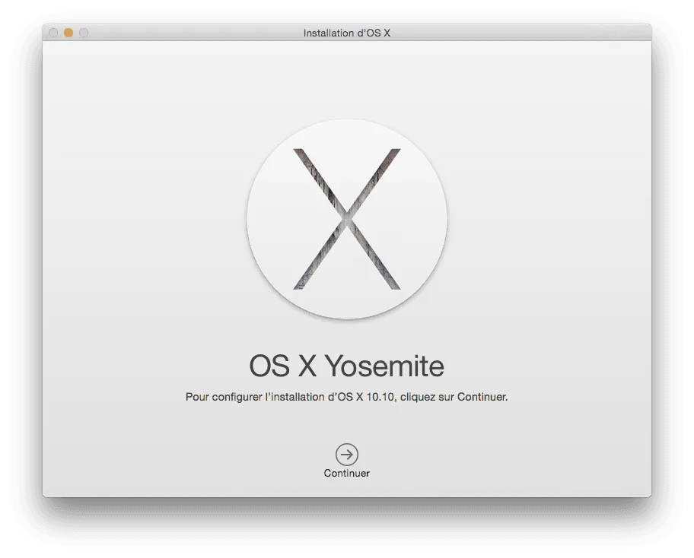Click the minimize button in the titlebar
This screenshot has height=558, width=694.
click(x=68, y=33)
